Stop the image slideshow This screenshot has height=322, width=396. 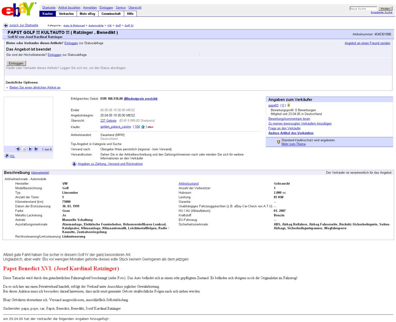click(24, 149)
